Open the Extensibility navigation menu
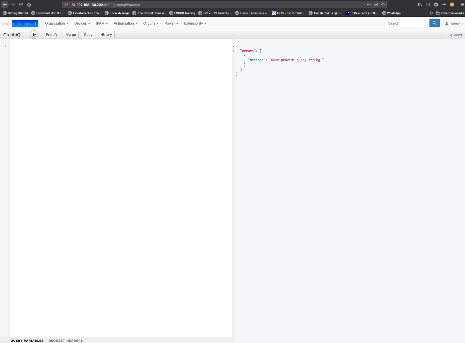The width and height of the screenshot is (465, 343). (195, 23)
